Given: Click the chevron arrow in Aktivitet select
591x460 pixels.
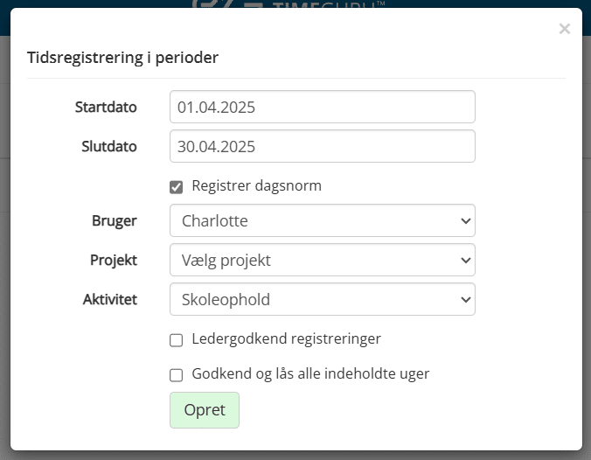Looking at the screenshot, I should click(466, 300).
